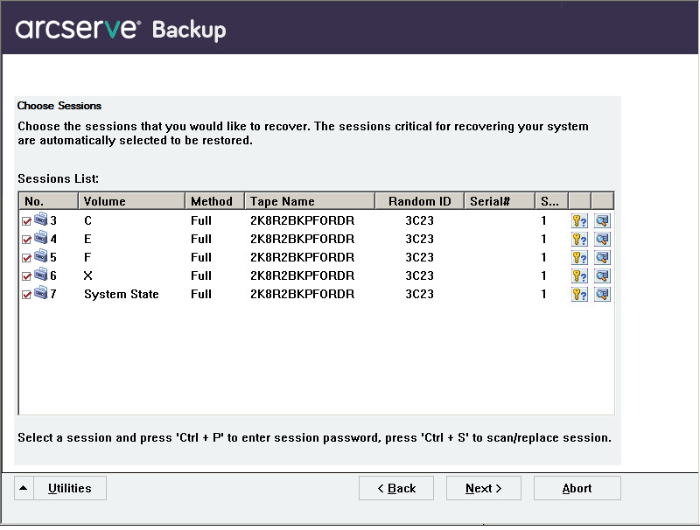Click the password key icon for session 3
This screenshot has height=530, width=700.
coord(579,220)
